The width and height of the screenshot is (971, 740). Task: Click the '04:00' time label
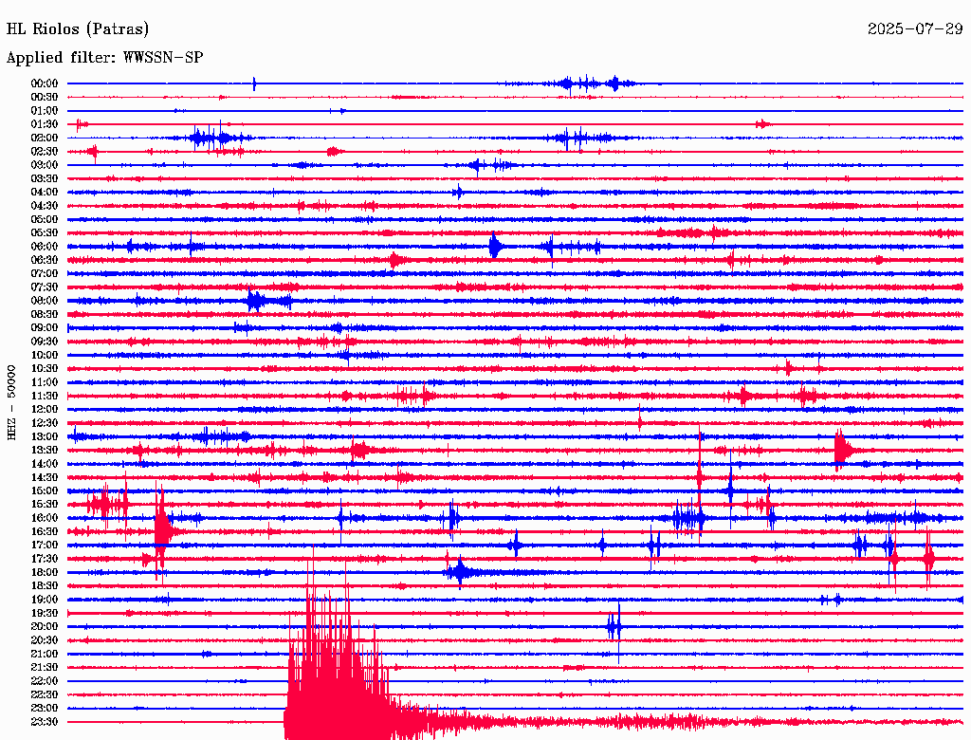[45, 193]
